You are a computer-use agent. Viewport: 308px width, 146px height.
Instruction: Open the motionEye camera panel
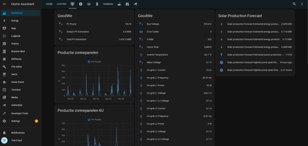[x=17, y=105]
